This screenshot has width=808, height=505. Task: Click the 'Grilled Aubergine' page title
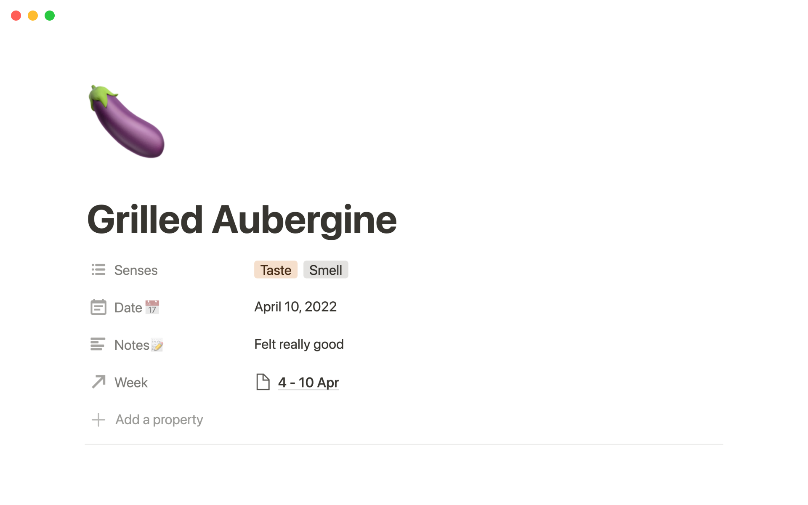pyautogui.click(x=242, y=220)
